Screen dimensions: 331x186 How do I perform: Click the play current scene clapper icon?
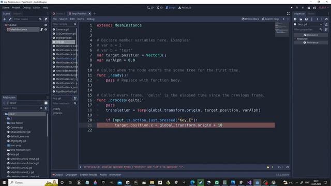click(309, 8)
